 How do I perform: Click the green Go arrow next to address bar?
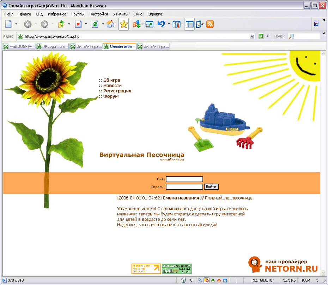(x=261, y=36)
